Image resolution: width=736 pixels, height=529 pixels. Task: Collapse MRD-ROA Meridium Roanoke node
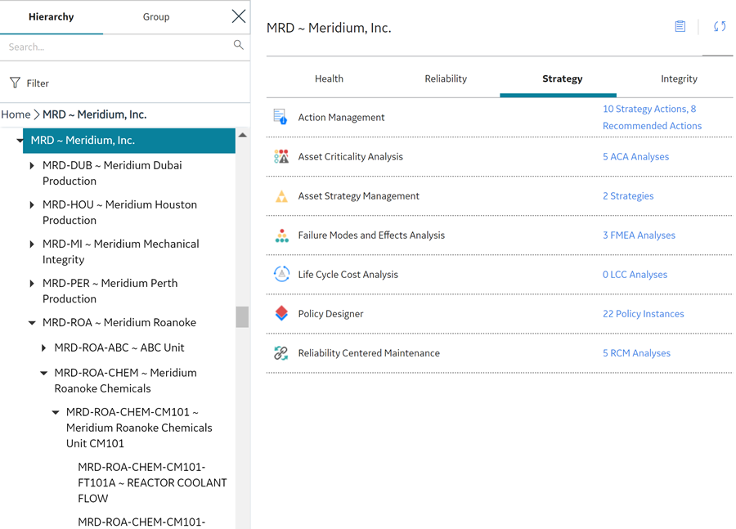(32, 323)
